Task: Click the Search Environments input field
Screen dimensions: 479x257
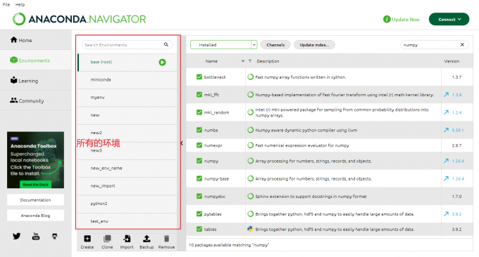Action: (x=127, y=45)
